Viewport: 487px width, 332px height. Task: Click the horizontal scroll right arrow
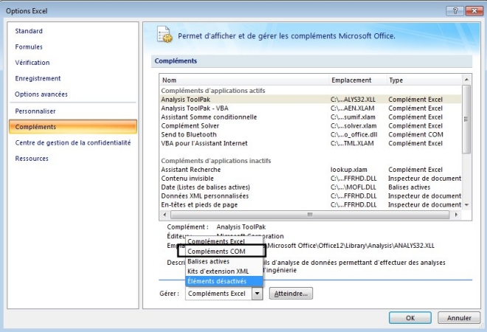456,215
